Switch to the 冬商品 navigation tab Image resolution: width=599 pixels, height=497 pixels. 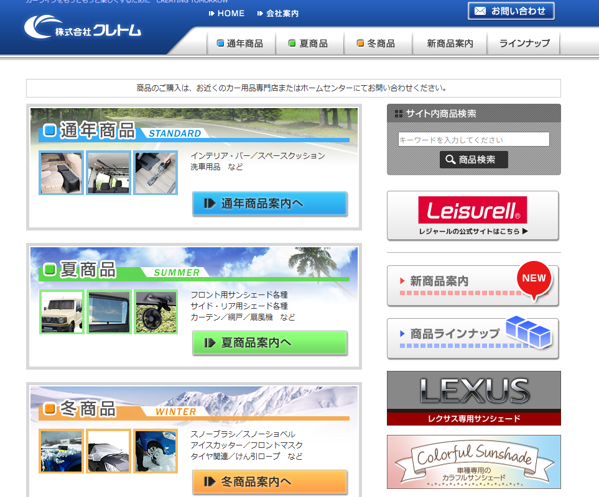376,43
